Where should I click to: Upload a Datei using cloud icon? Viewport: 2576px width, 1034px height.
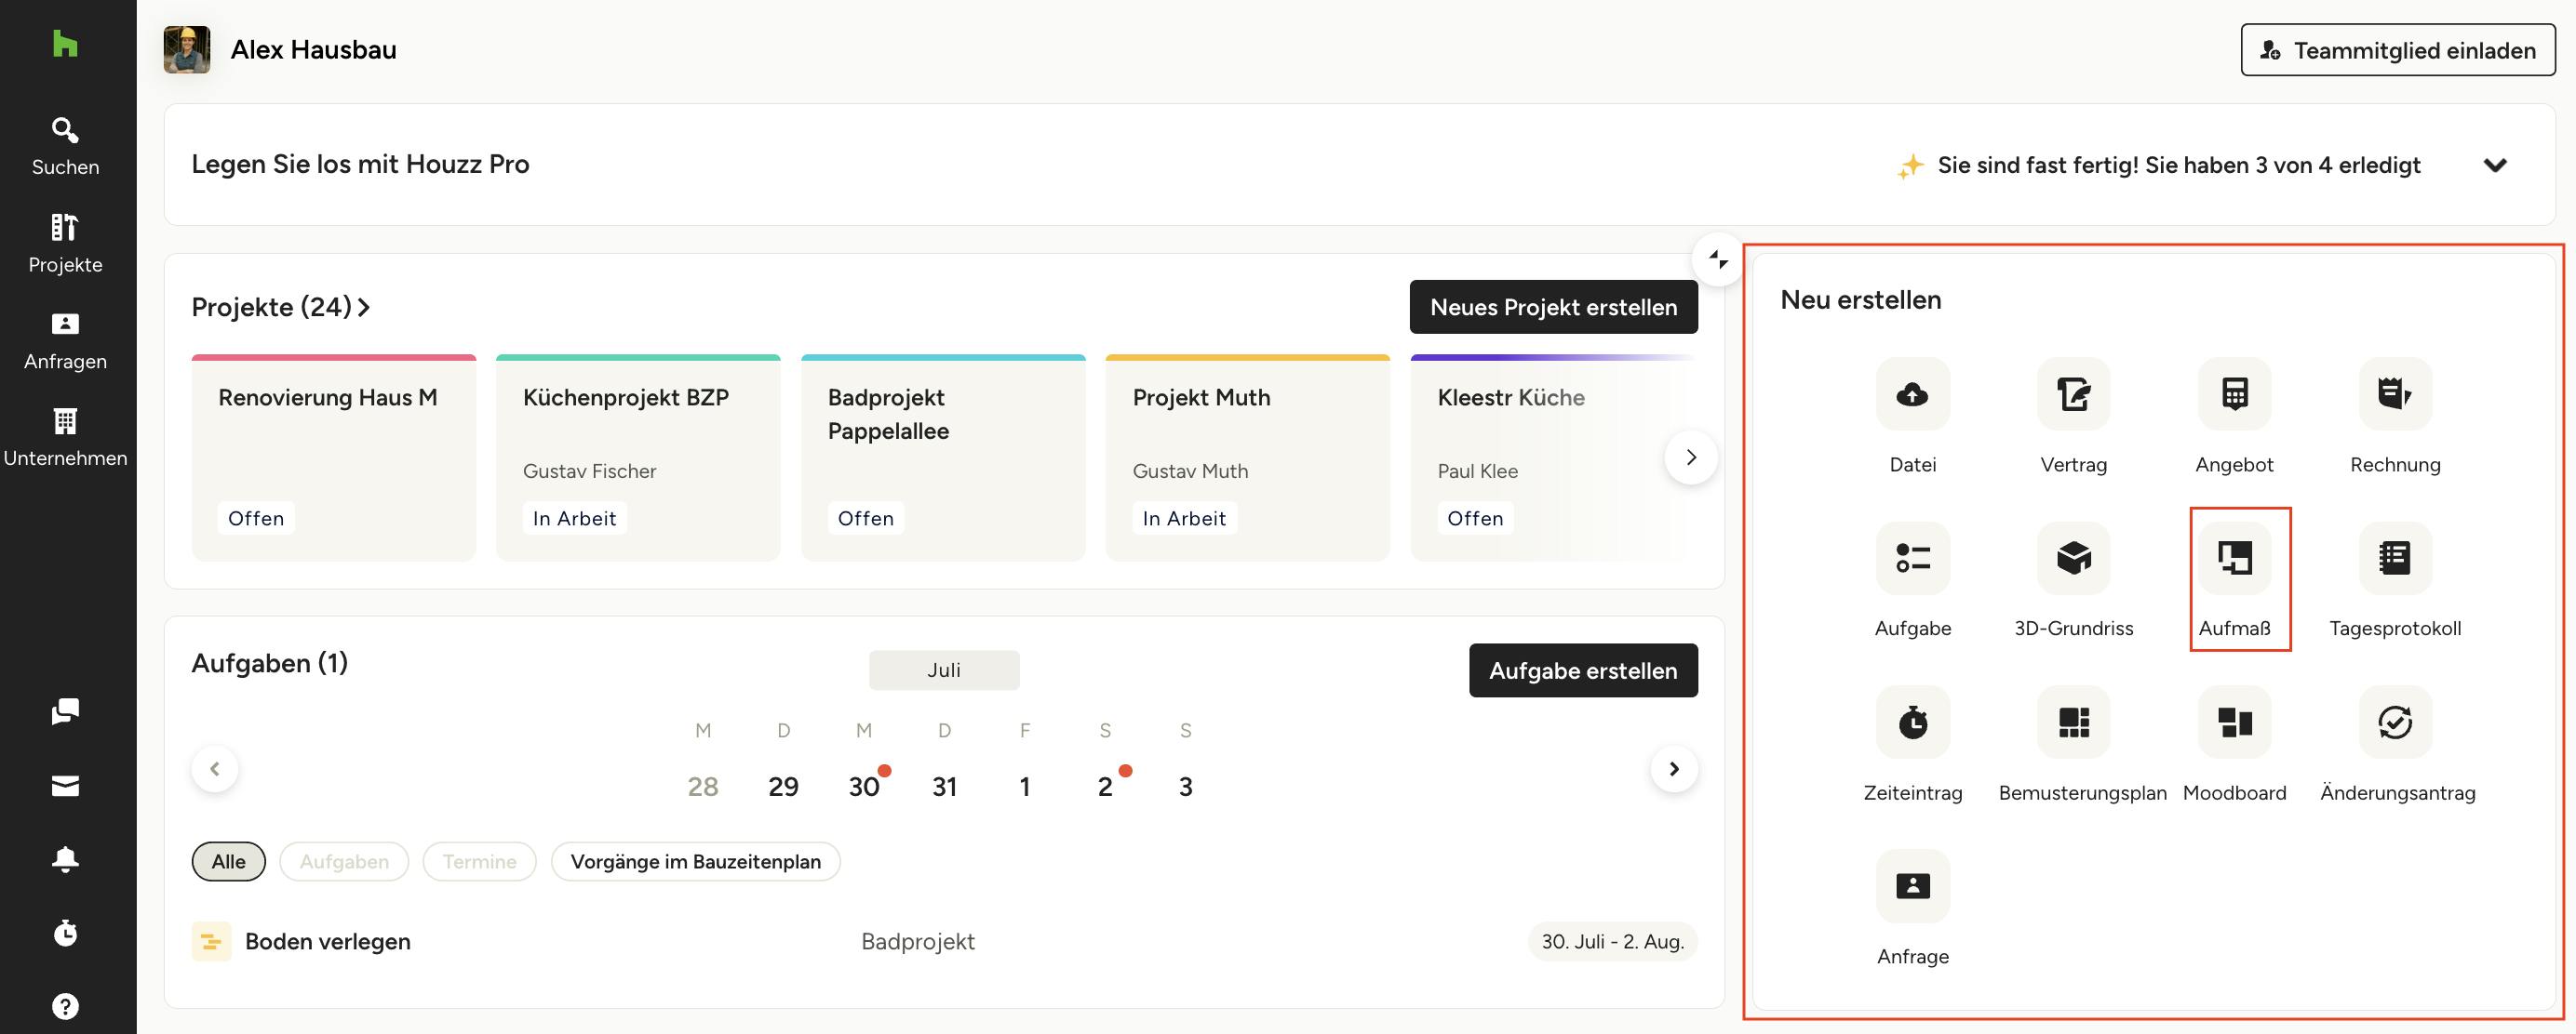(x=1912, y=393)
